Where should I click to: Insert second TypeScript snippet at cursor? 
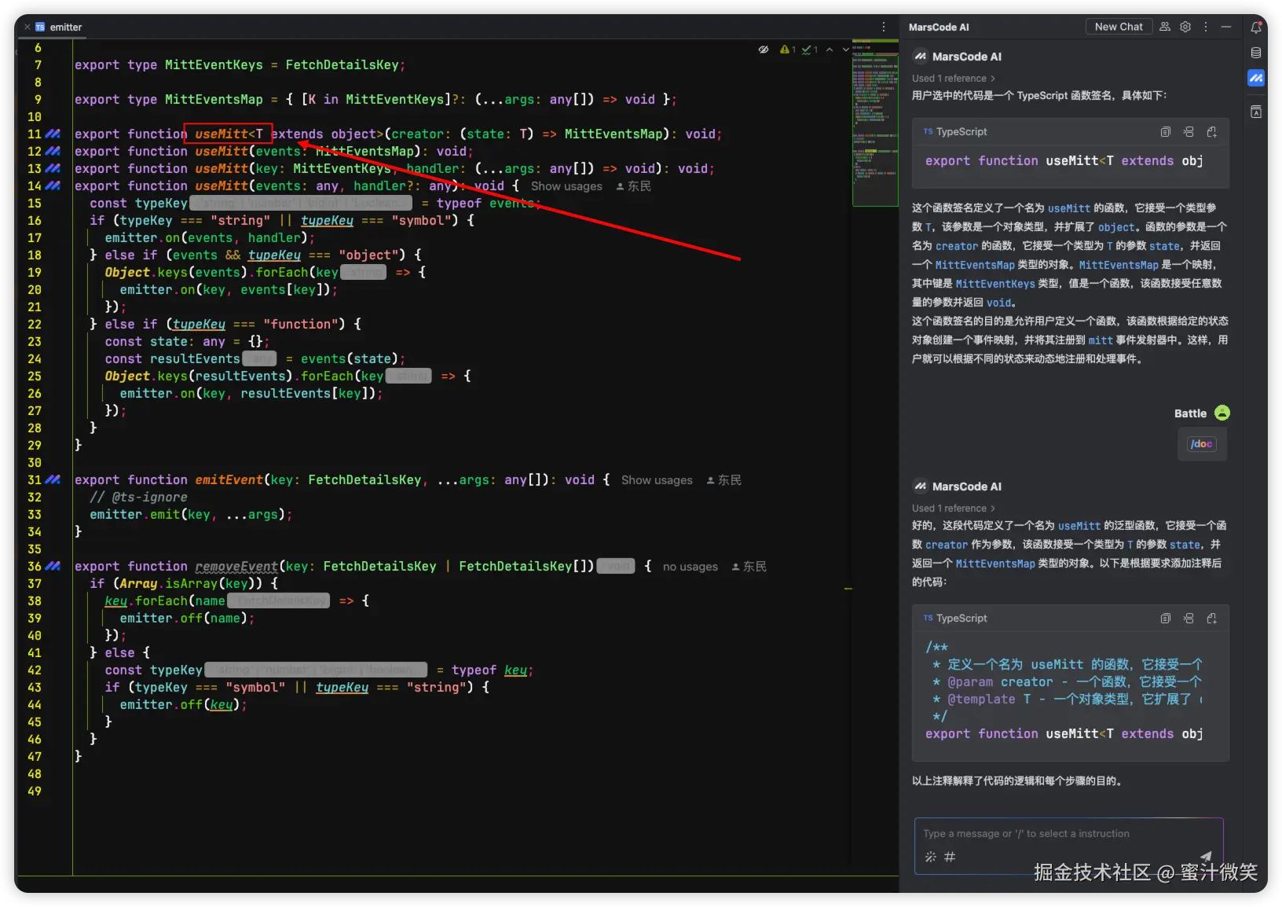[1189, 619]
